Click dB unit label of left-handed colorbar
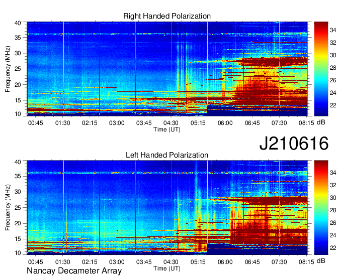 click(321, 260)
